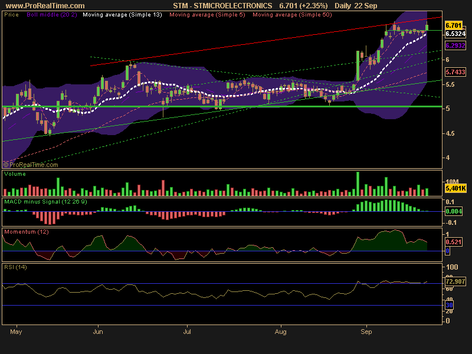Click the 5,401K volume value tag
Screen dimensions: 472x354
click(455, 189)
